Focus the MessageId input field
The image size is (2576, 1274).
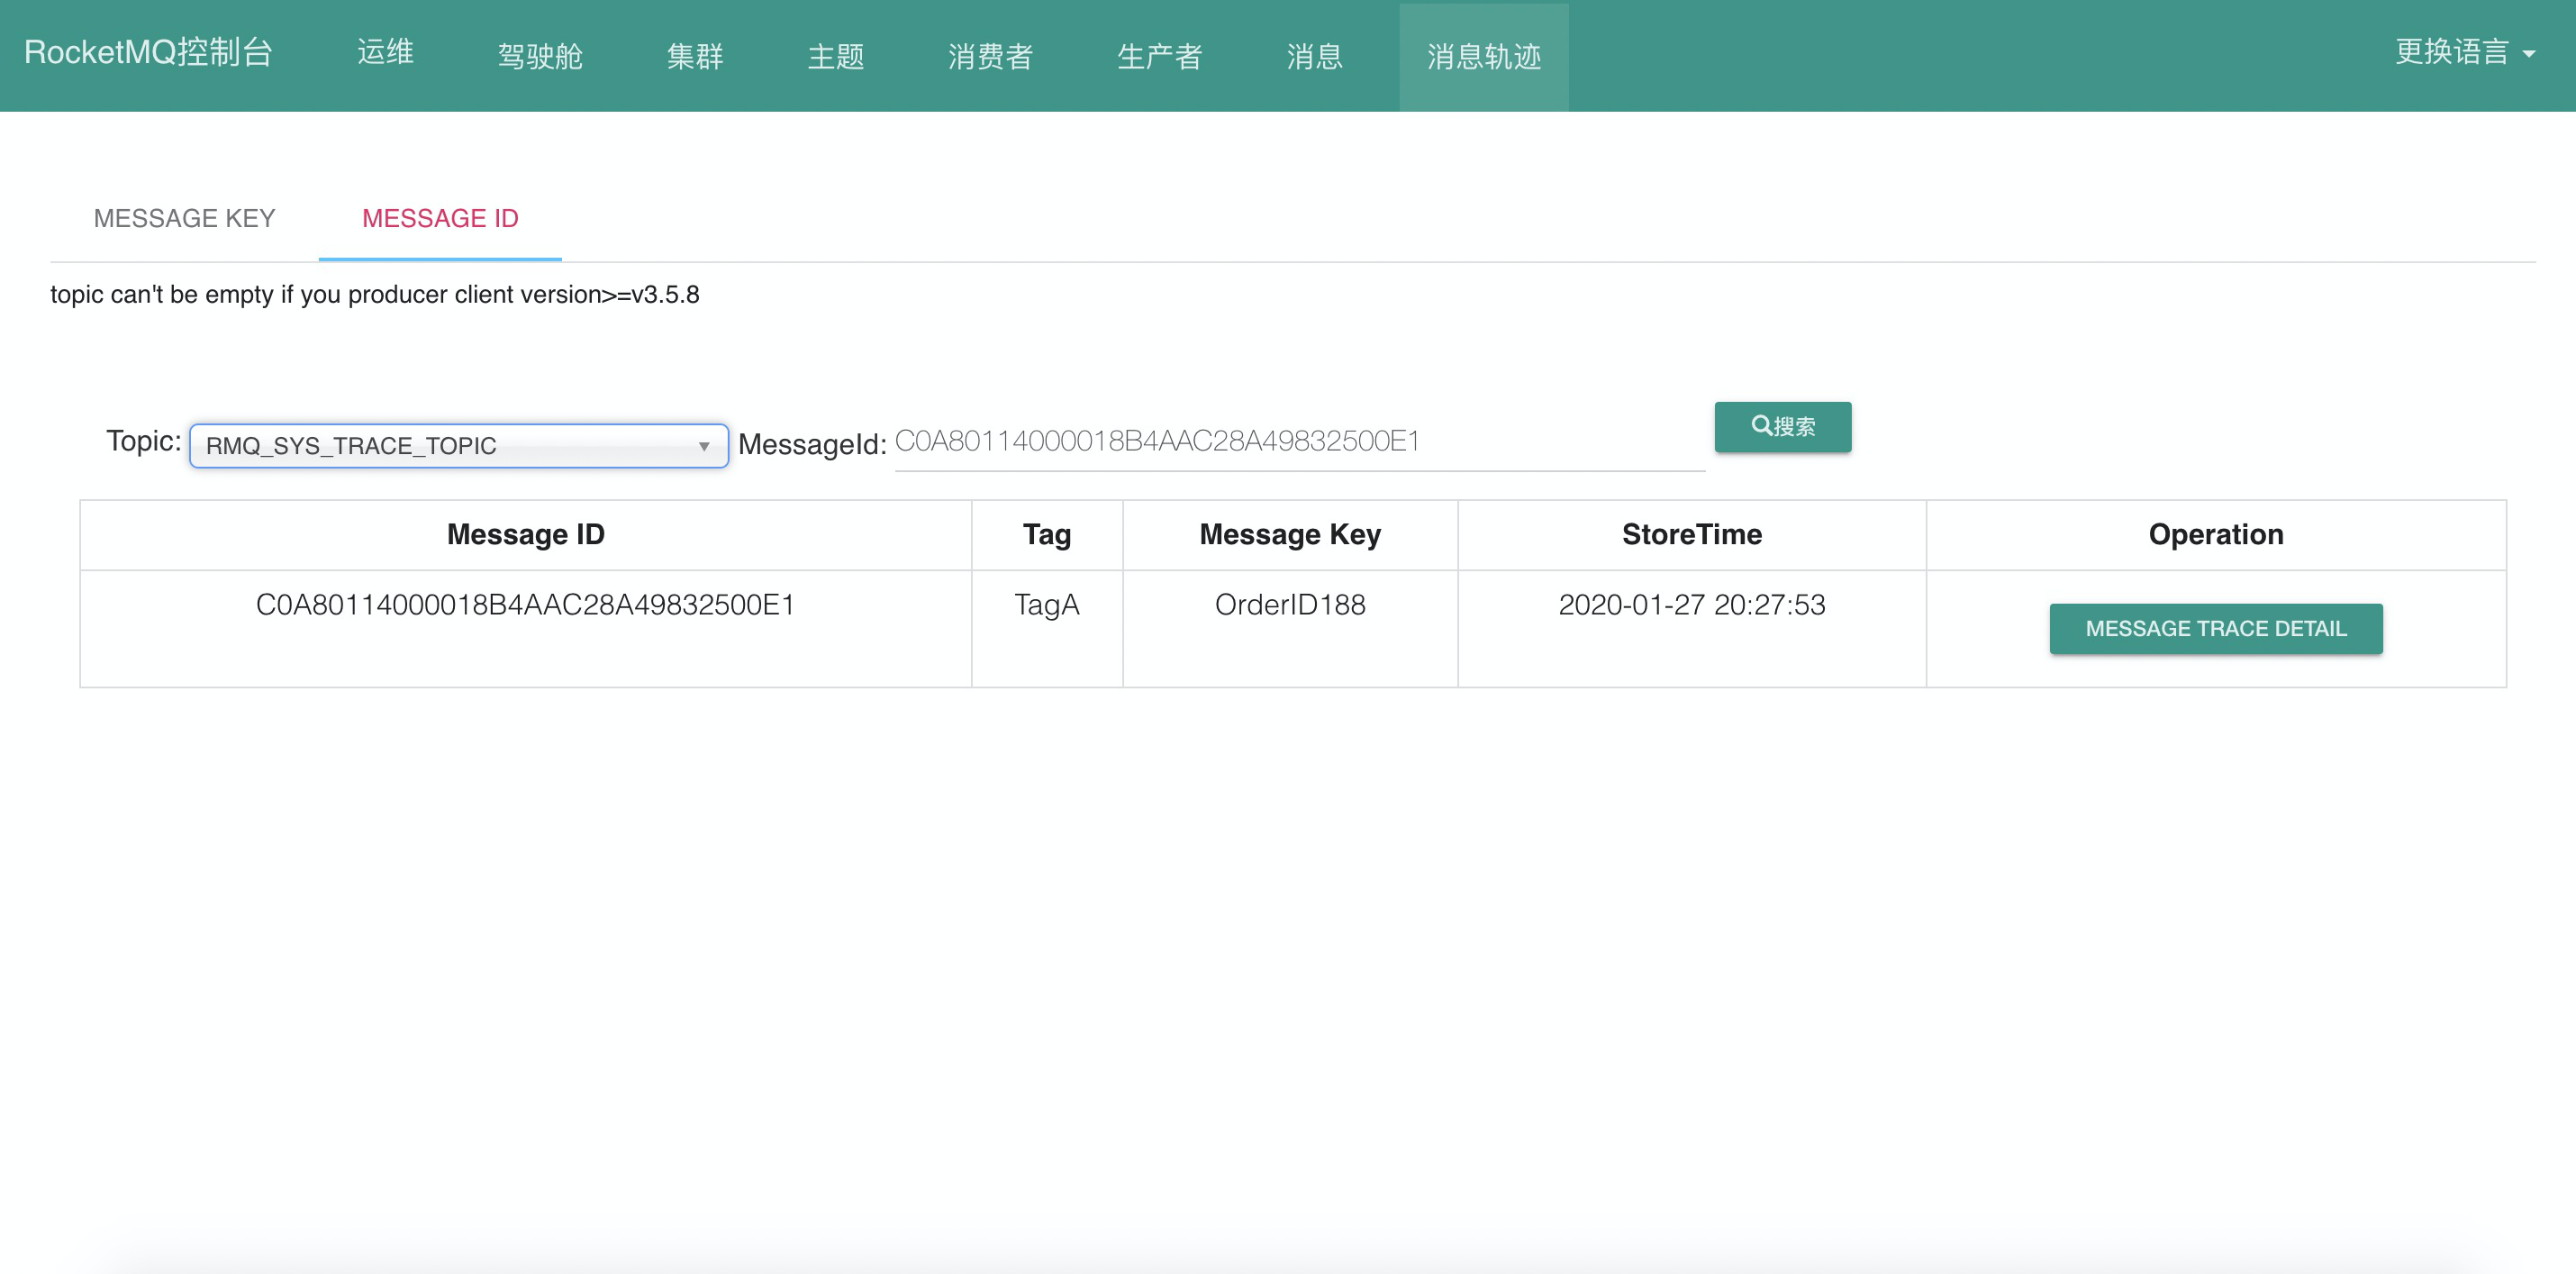click(1298, 442)
